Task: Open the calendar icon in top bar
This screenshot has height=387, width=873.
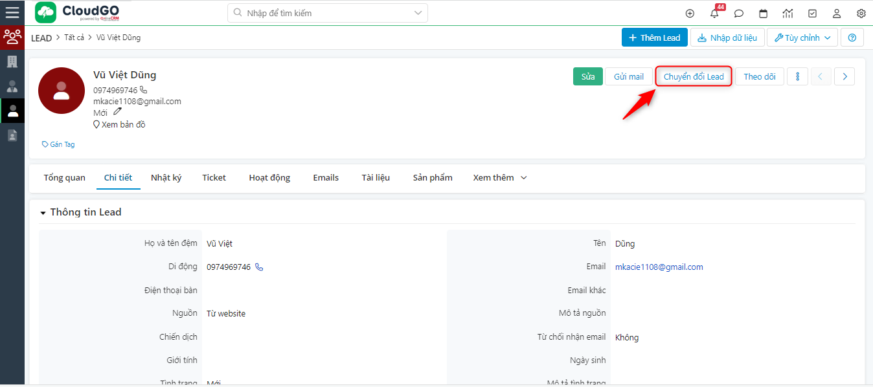Action: click(x=764, y=14)
